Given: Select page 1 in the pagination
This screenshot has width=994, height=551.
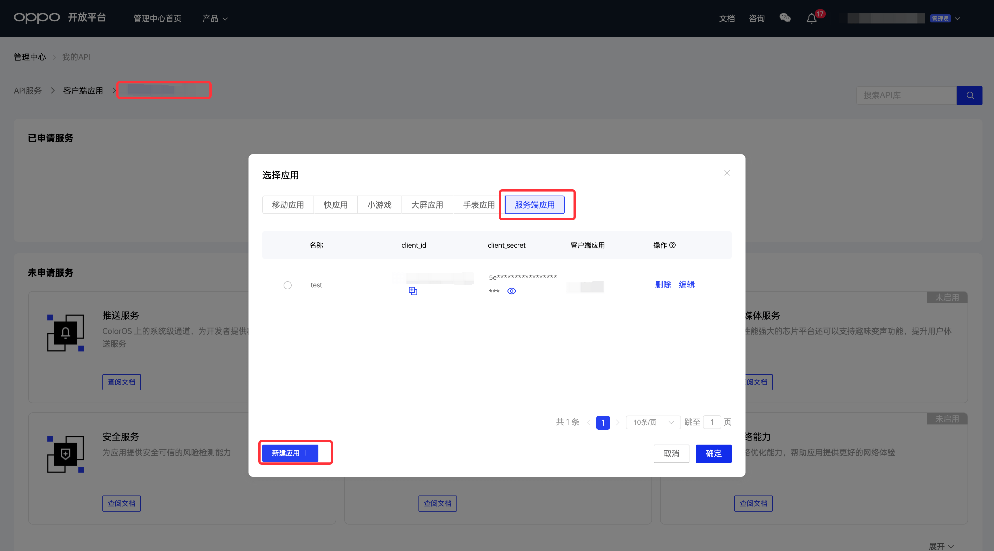Looking at the screenshot, I should pyautogui.click(x=603, y=422).
